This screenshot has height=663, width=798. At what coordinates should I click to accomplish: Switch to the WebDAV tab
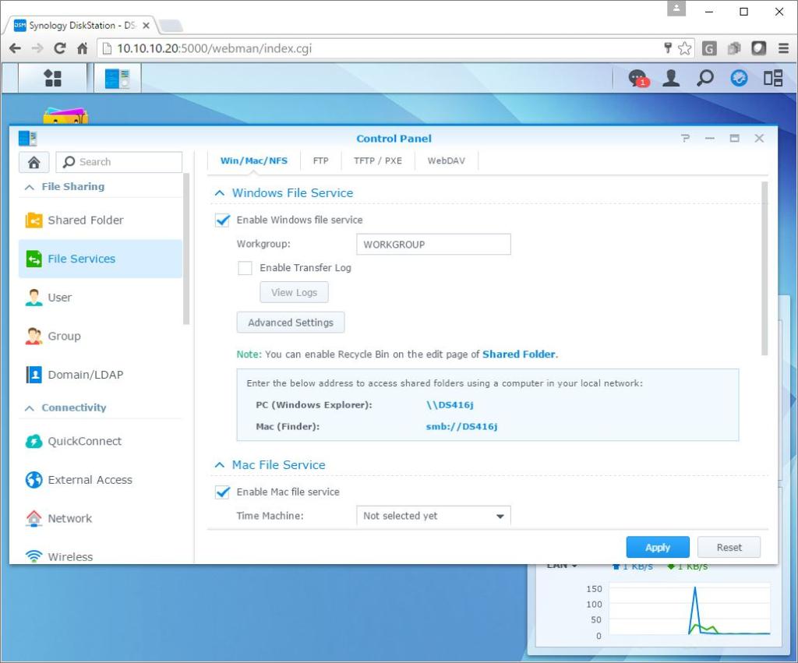[446, 161]
